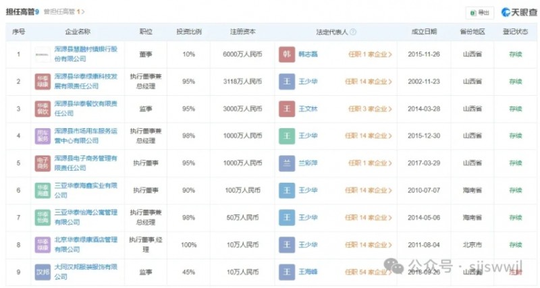Click the 华泰绿康 logo in row 2
Screen dimensions: 540x288
43,82
